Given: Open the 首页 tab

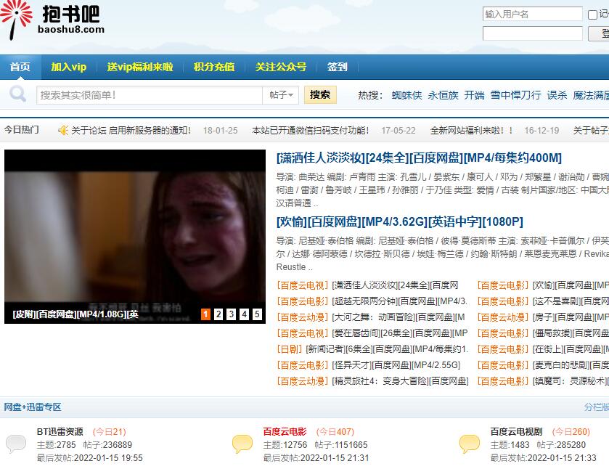Looking at the screenshot, I should (20, 67).
